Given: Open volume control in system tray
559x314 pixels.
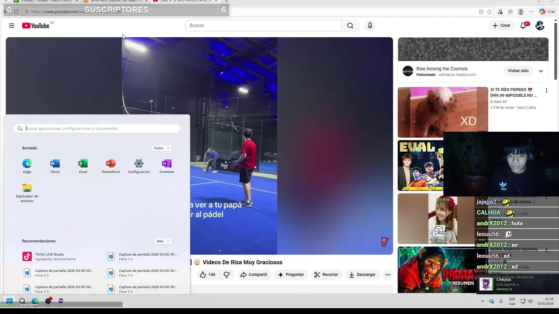Looking at the screenshot, I should 530,301.
